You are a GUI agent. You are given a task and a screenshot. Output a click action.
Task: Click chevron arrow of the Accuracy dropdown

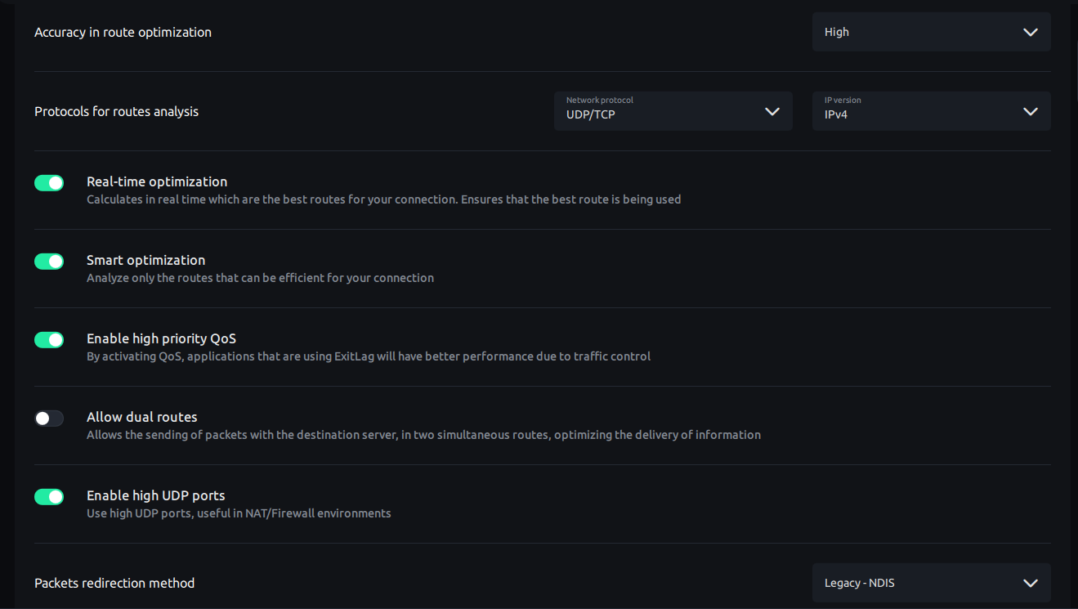(x=1030, y=33)
